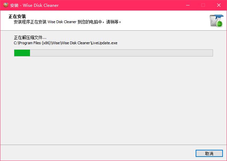Minimize the installer window
Screen dimensions: 227x161
188,5
